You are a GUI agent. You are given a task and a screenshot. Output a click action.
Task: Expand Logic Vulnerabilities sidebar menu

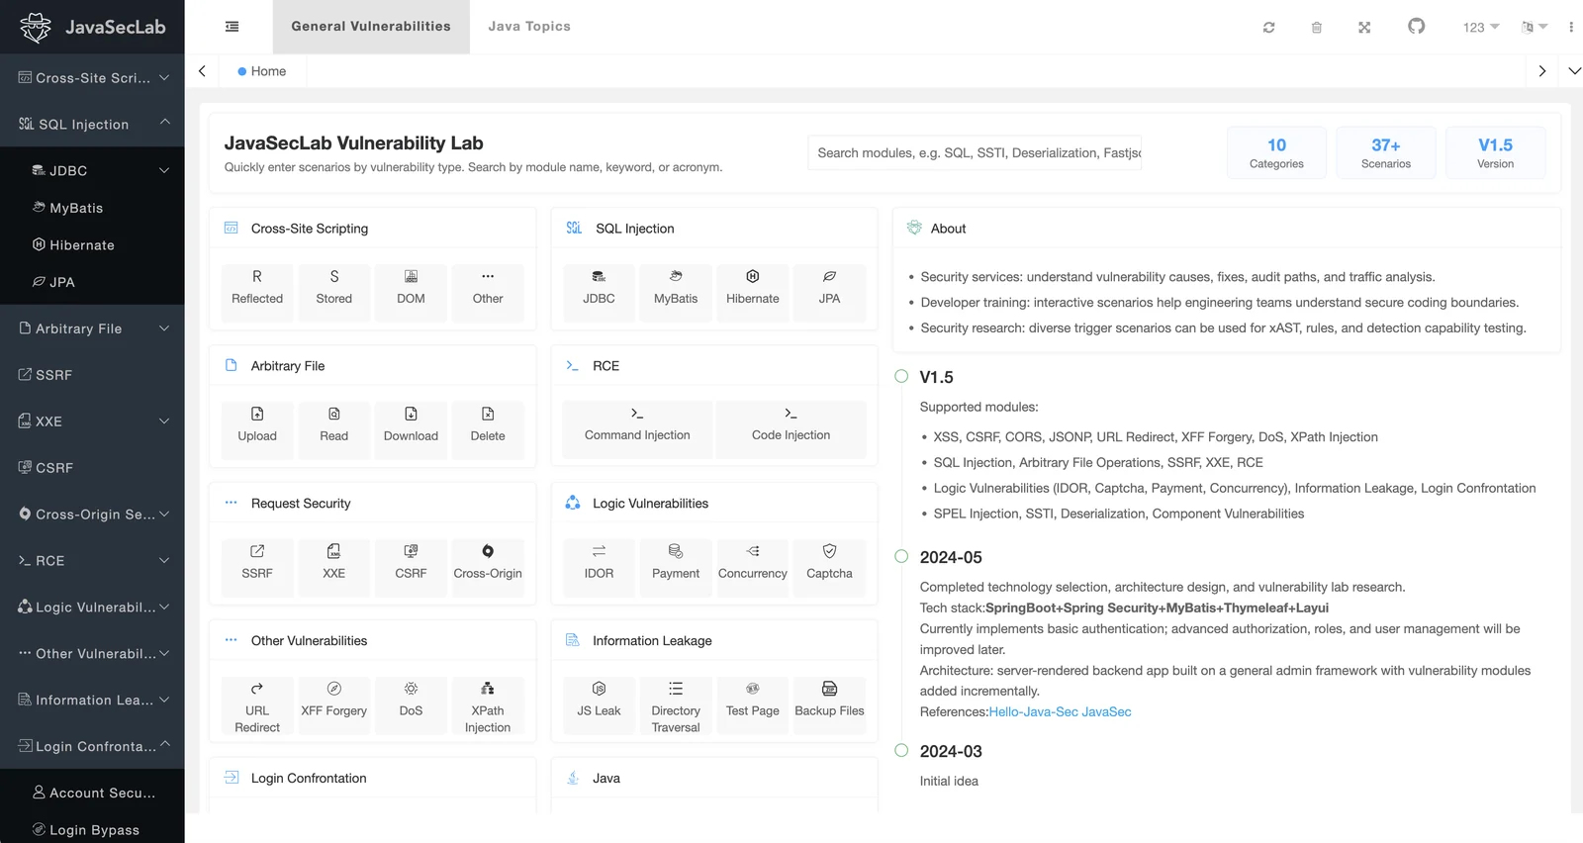92,608
